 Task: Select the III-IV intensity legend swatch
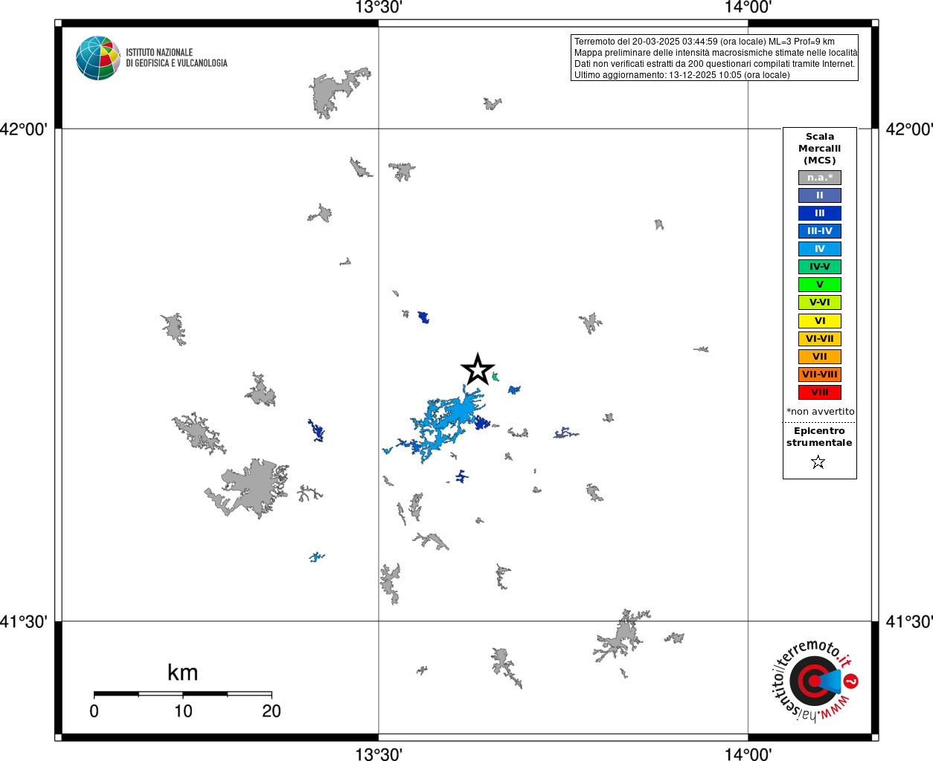coord(820,231)
